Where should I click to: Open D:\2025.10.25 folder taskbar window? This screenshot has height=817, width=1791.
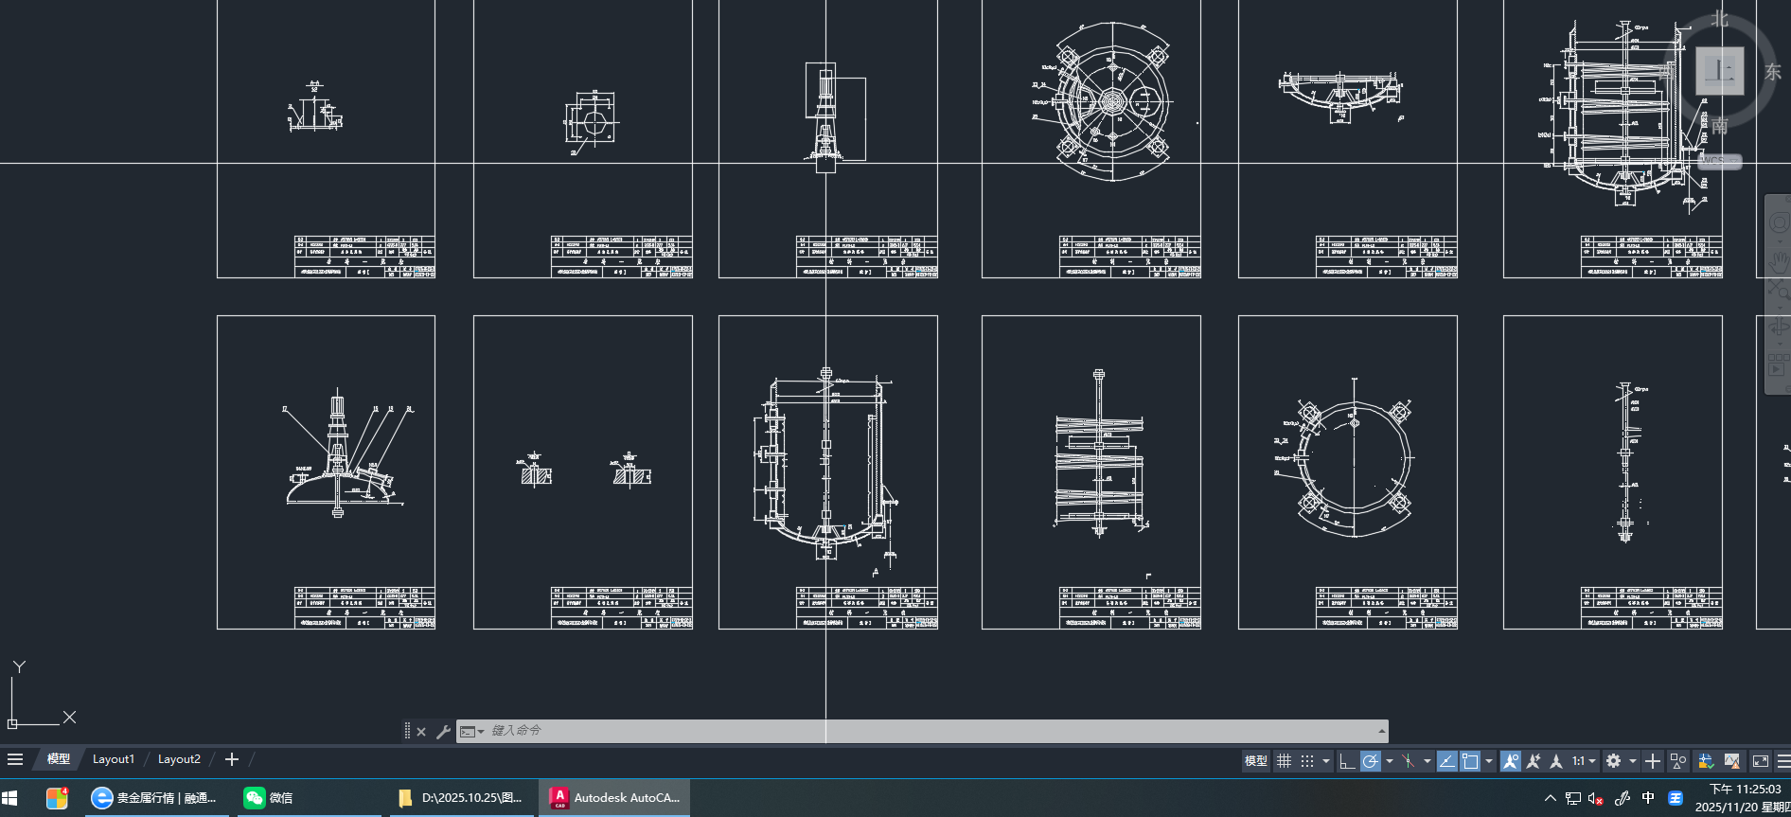[462, 798]
